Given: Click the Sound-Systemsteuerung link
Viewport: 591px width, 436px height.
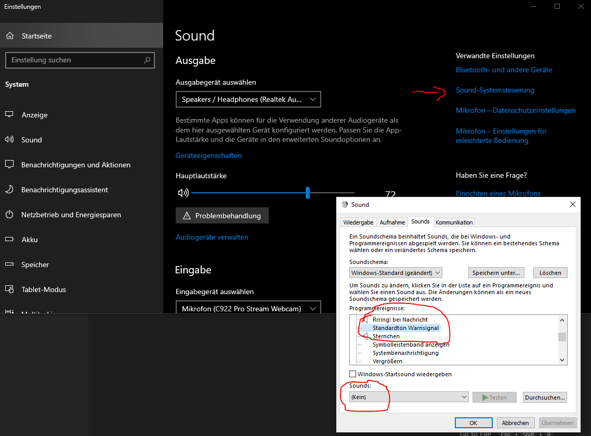Looking at the screenshot, I should [495, 90].
